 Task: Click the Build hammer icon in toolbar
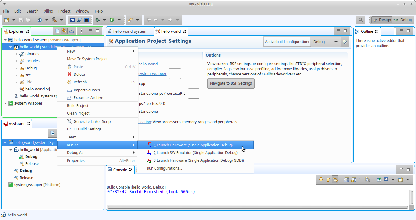coord(54,20)
